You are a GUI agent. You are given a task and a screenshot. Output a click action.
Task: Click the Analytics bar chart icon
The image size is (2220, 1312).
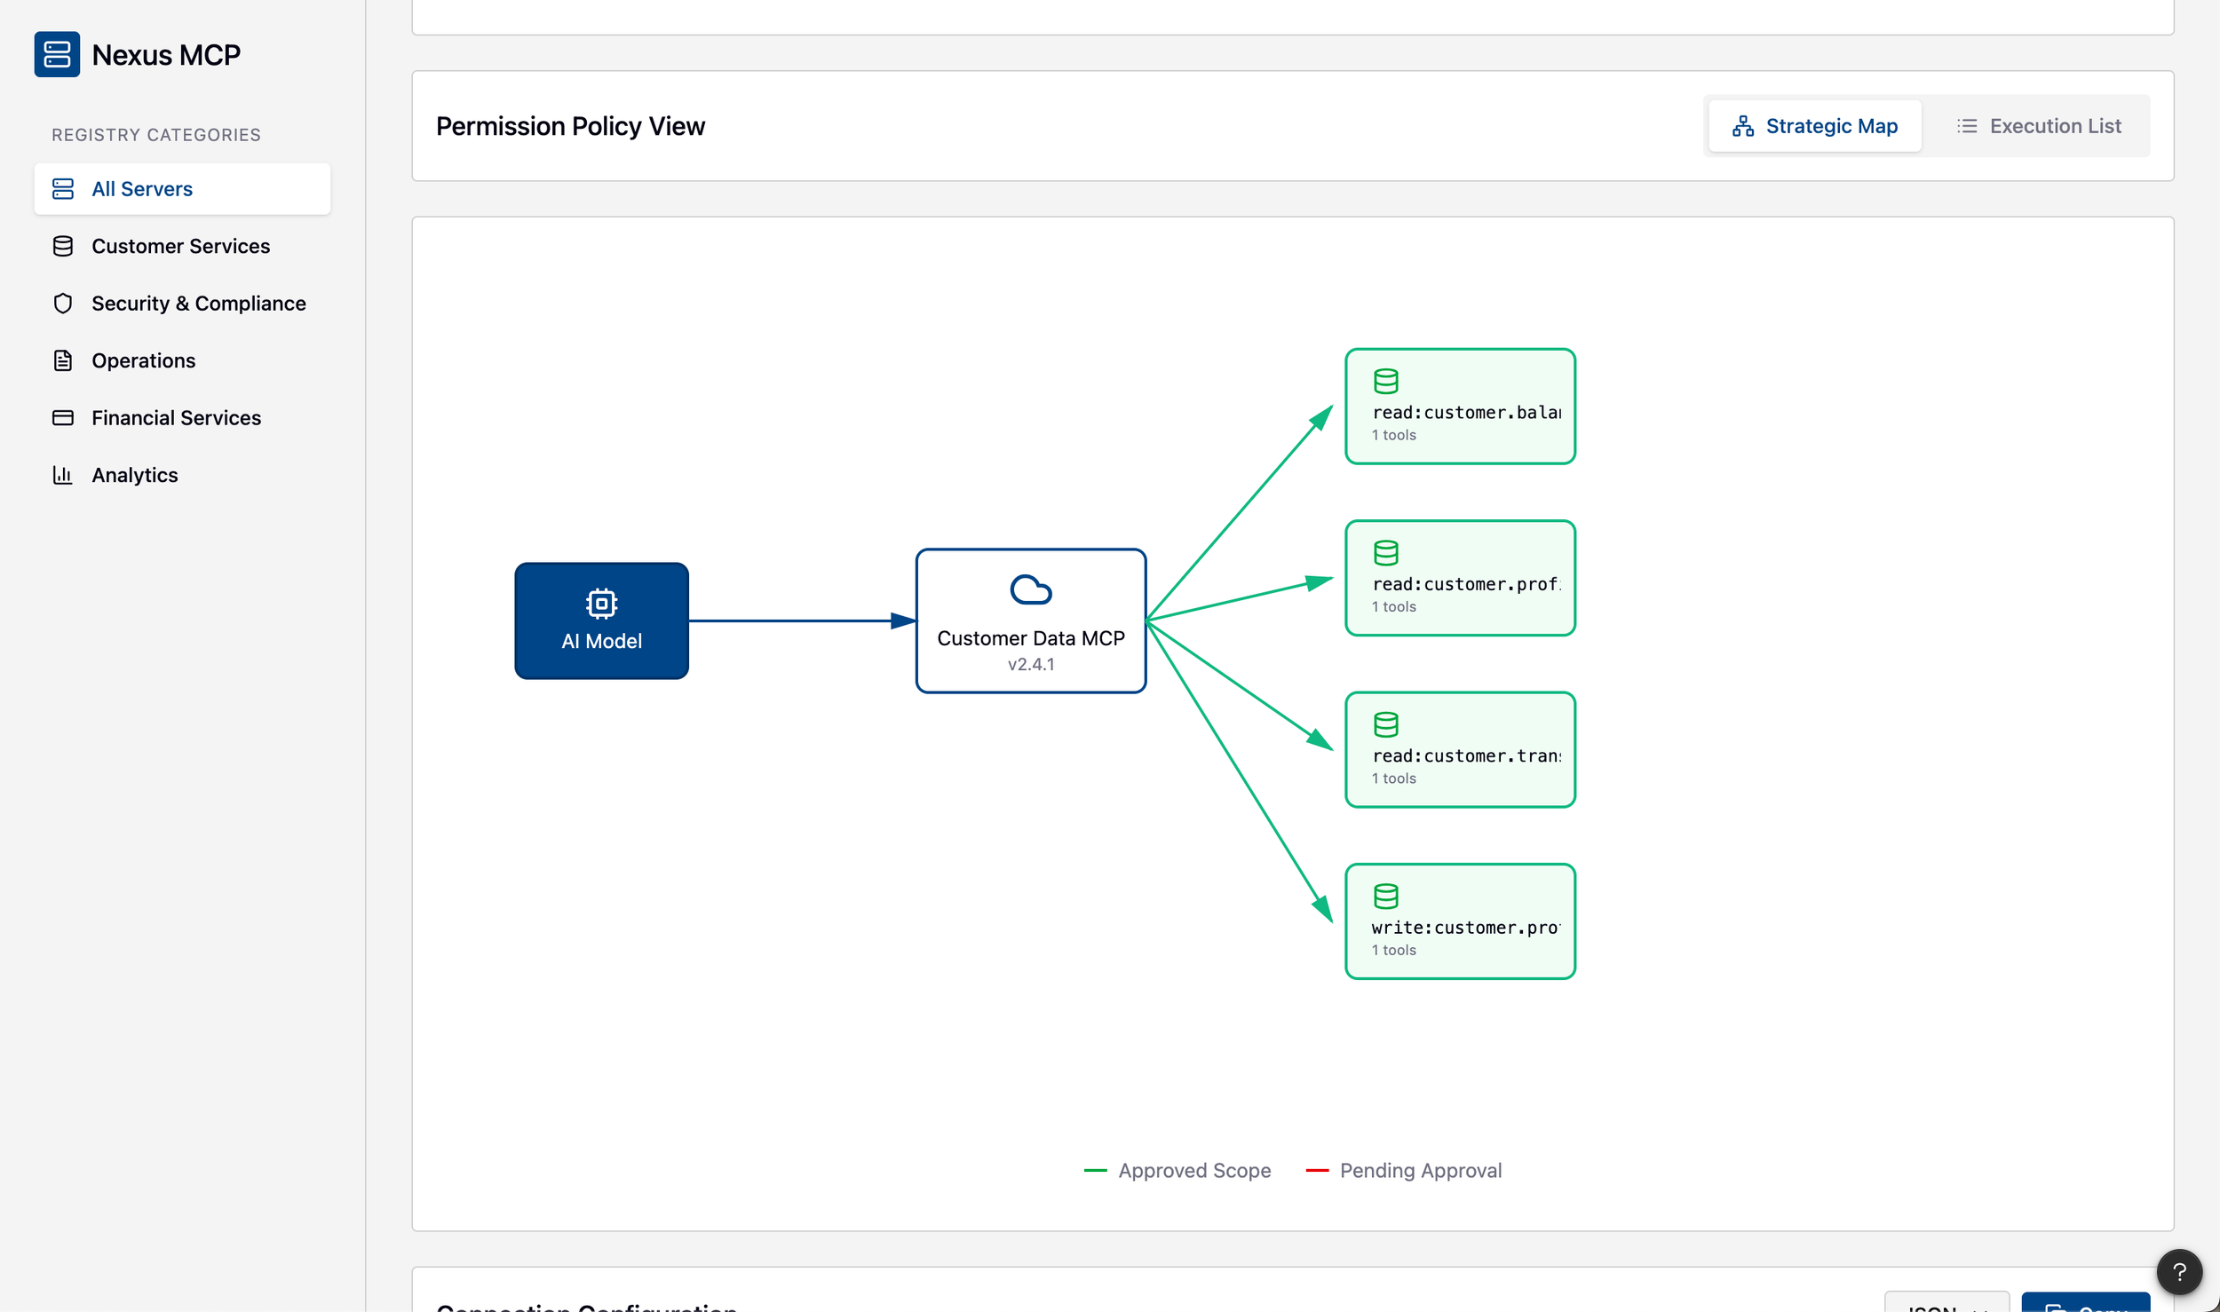pos(62,475)
